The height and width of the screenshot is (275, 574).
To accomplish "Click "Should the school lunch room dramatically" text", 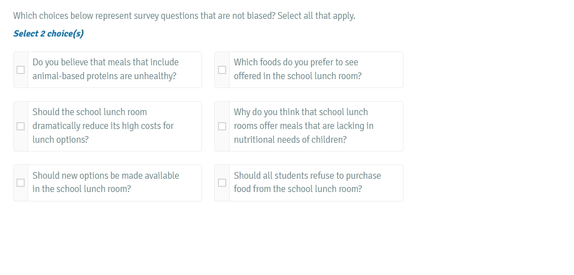I will pos(103,119).
